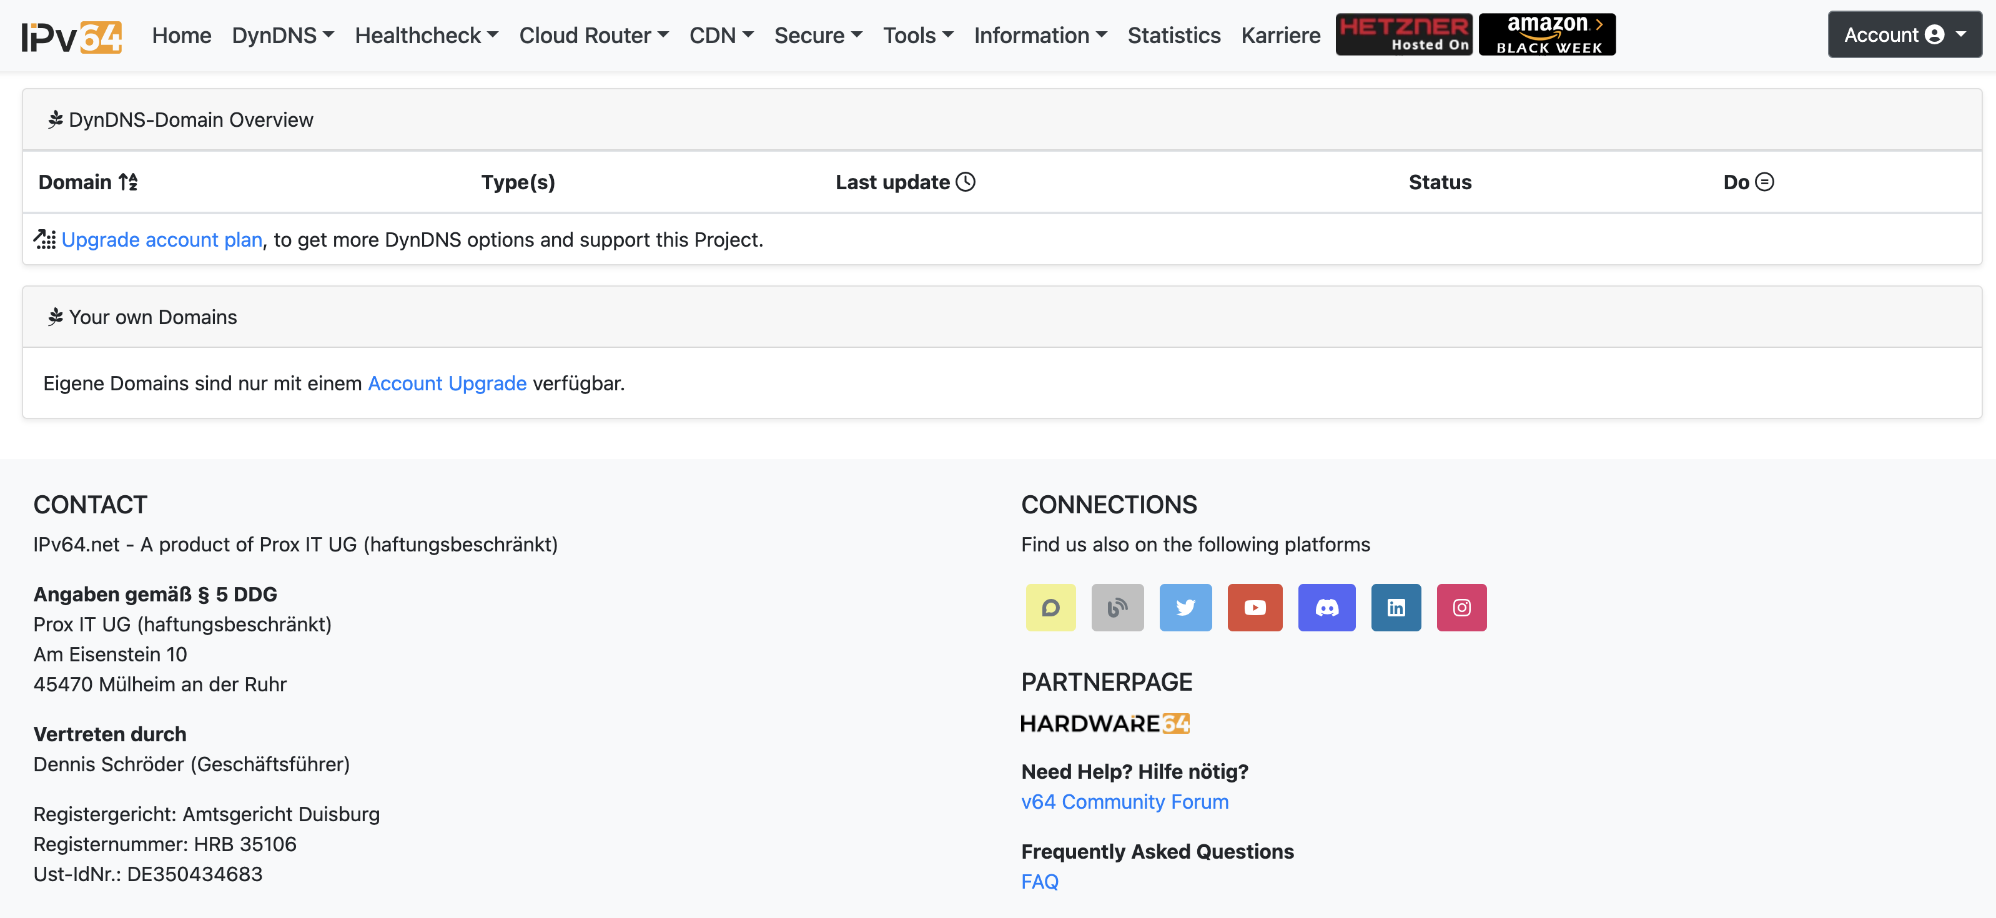This screenshot has width=1996, height=918.
Task: Go to Statistics page
Action: pyautogui.click(x=1173, y=36)
